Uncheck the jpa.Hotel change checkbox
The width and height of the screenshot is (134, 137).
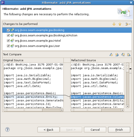(x=8, y=41)
